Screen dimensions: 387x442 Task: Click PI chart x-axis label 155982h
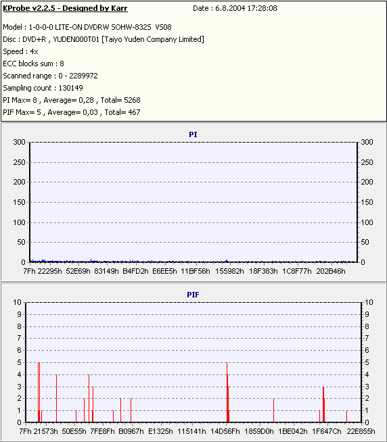(229, 271)
